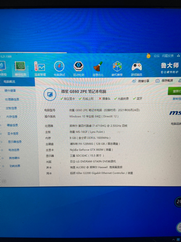Select 硬件健康 in sidebar

click(x=10, y=91)
